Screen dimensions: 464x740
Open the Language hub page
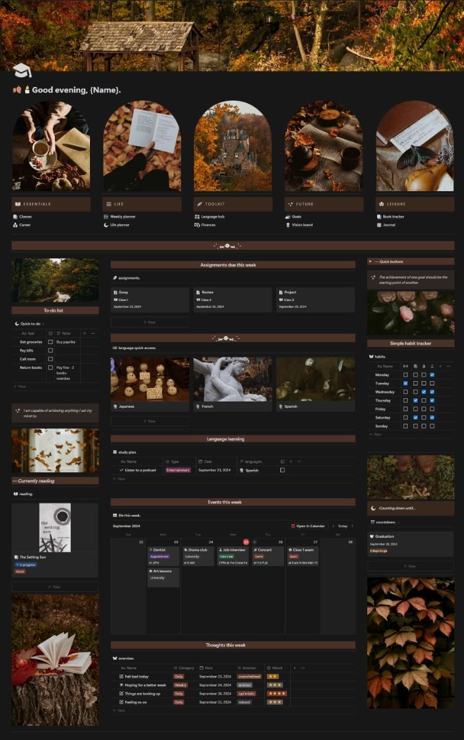tap(210, 216)
